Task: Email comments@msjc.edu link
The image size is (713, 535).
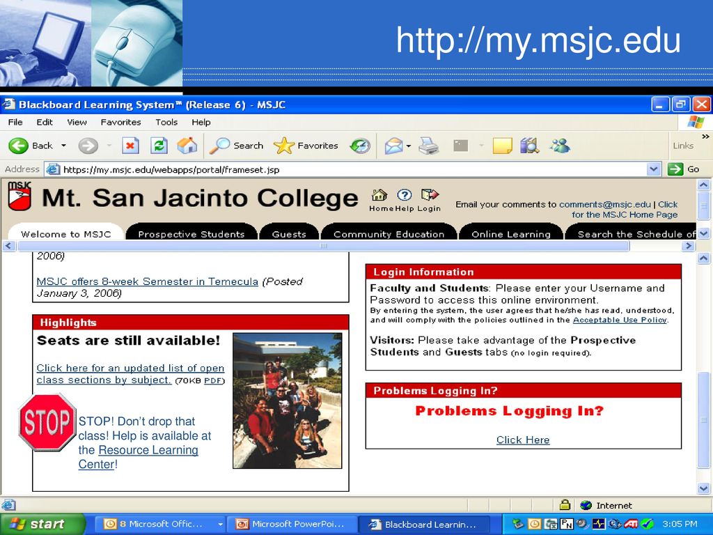Action: (605, 204)
